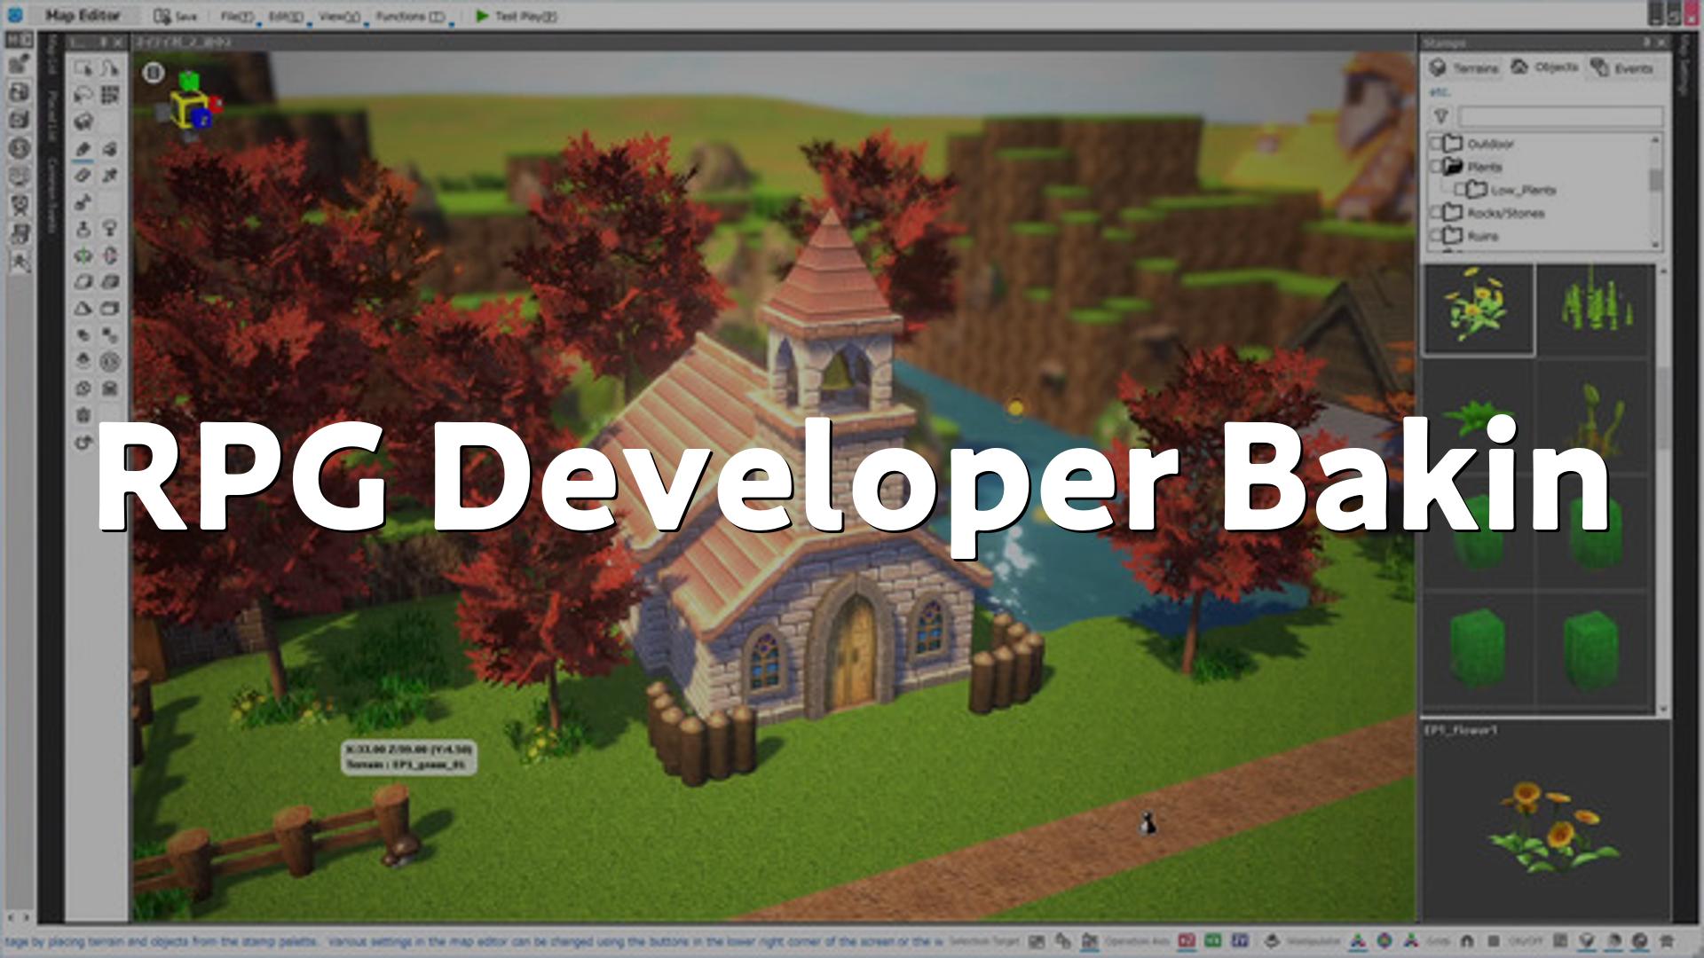Click the blue Z axis of view gizmo
Image resolution: width=1704 pixels, height=958 pixels.
click(x=202, y=117)
